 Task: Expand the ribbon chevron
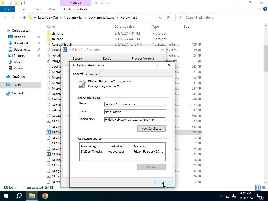pos(259,9)
